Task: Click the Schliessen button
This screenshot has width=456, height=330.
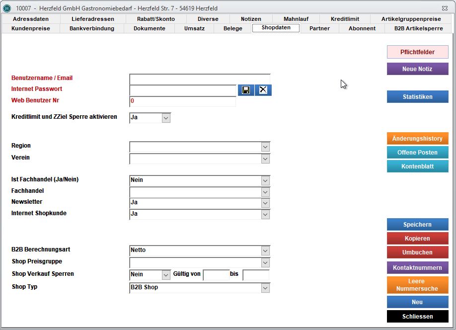Action: point(417,317)
